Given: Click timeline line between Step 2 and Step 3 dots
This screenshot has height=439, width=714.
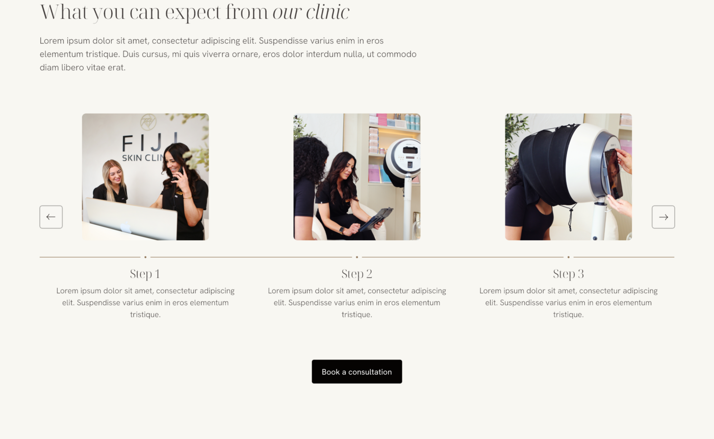Looking at the screenshot, I should (x=463, y=257).
